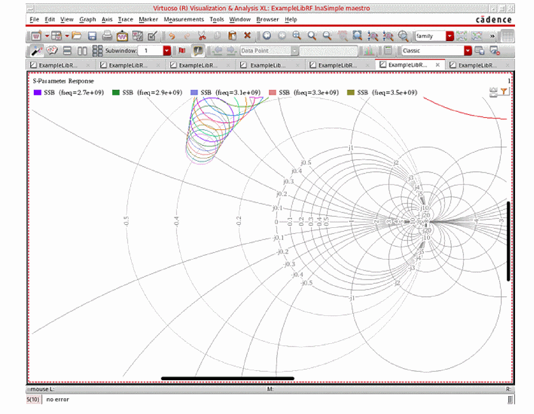Image resolution: width=534 pixels, height=414 pixels.
Task: Click the Cut scissors icon
Action: (201, 36)
